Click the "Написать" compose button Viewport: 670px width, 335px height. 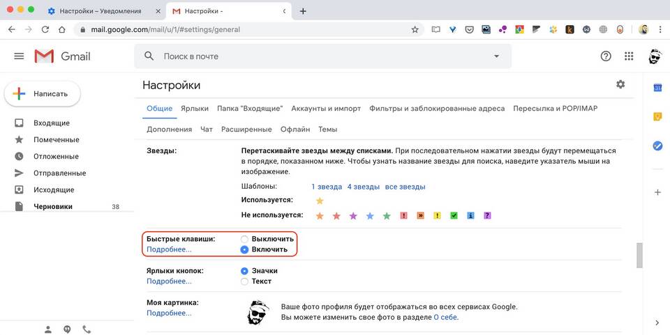click(x=42, y=93)
